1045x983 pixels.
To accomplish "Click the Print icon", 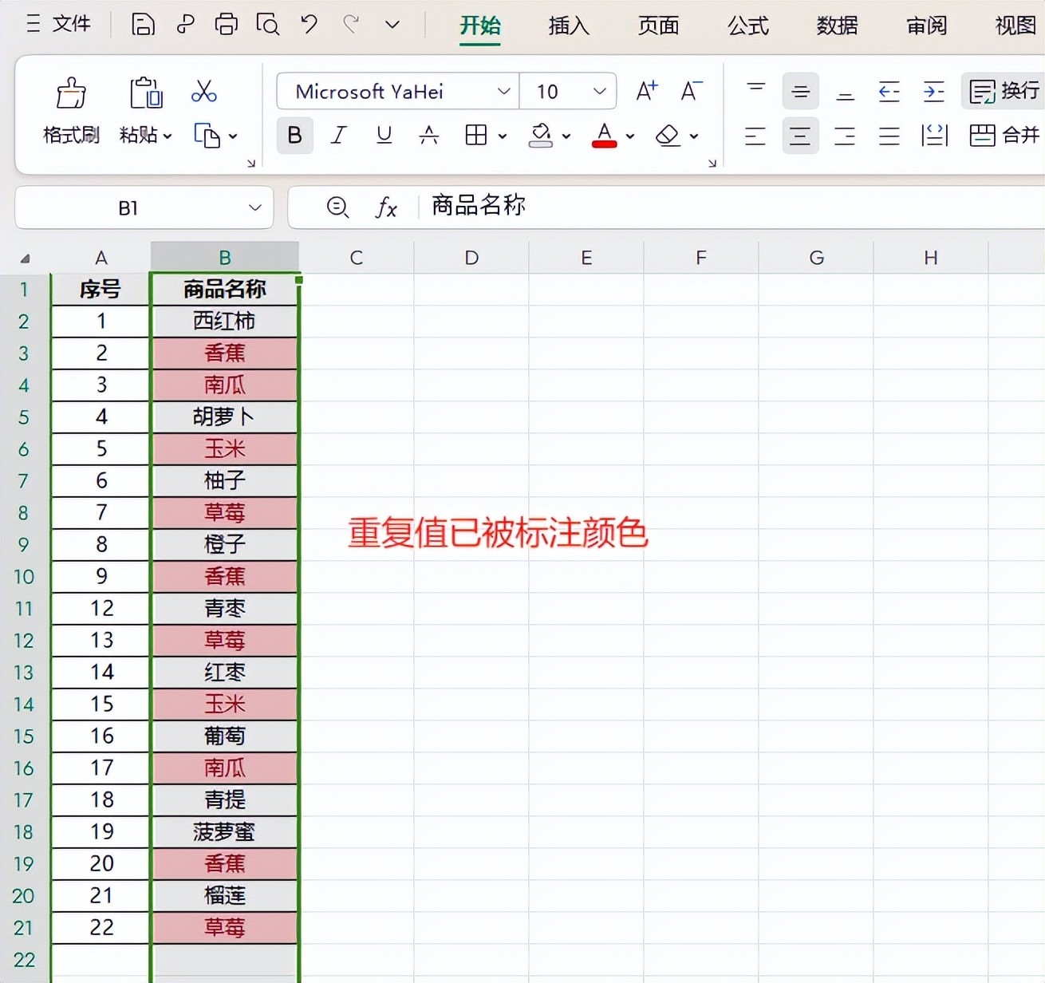I will [226, 25].
